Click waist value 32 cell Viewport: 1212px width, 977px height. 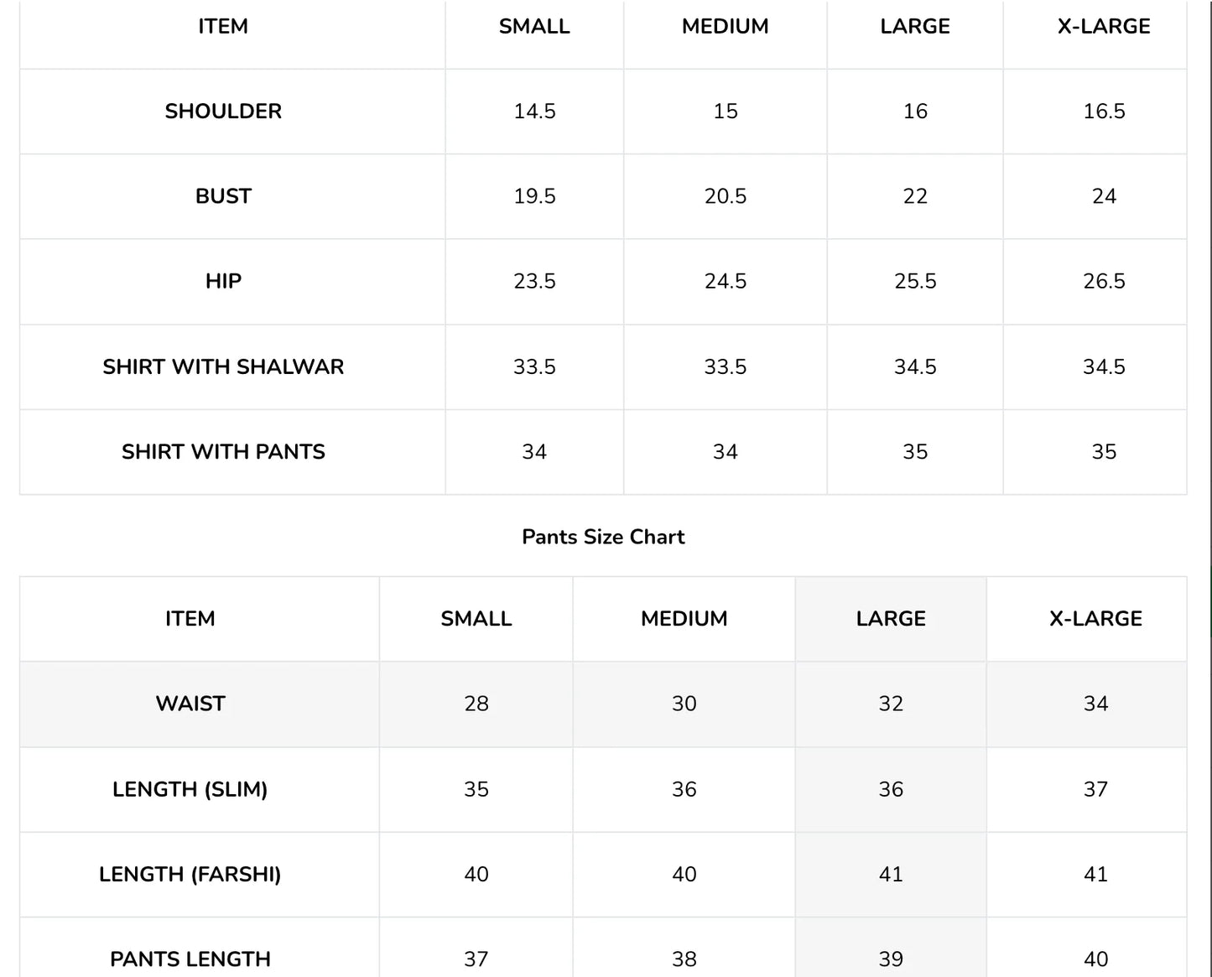coord(891,704)
